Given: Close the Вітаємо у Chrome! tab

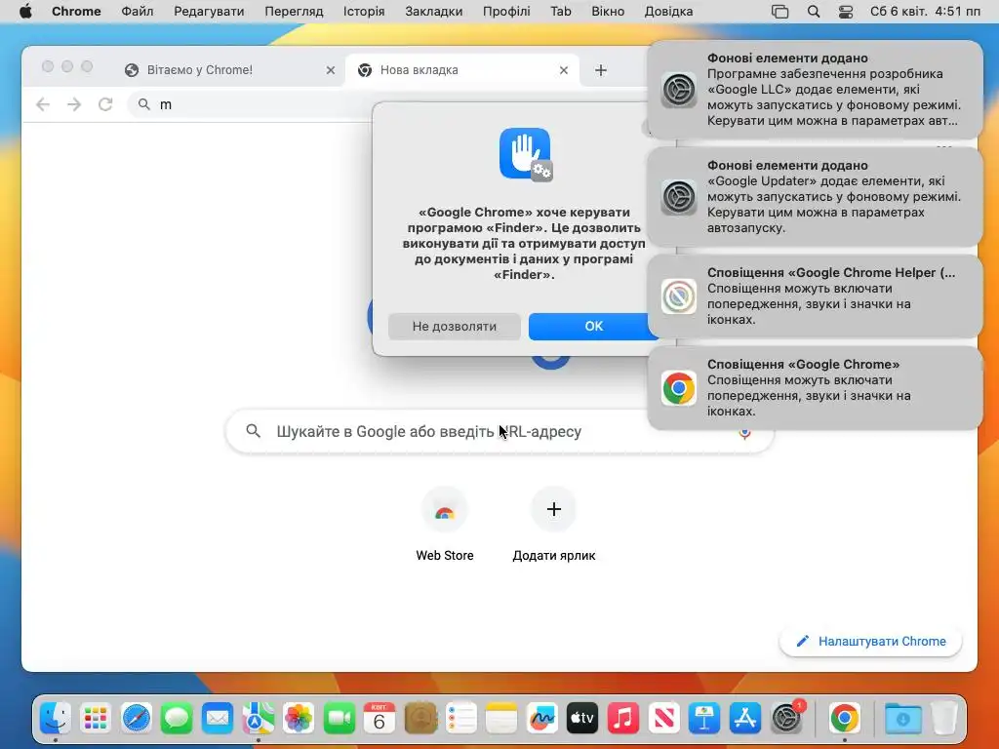Looking at the screenshot, I should pyautogui.click(x=330, y=70).
